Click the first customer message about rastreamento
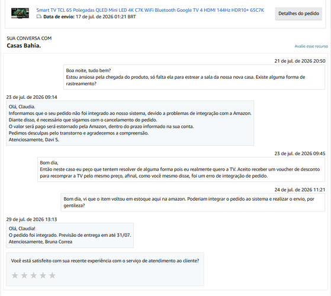The width and height of the screenshot is (331, 296). (194, 77)
